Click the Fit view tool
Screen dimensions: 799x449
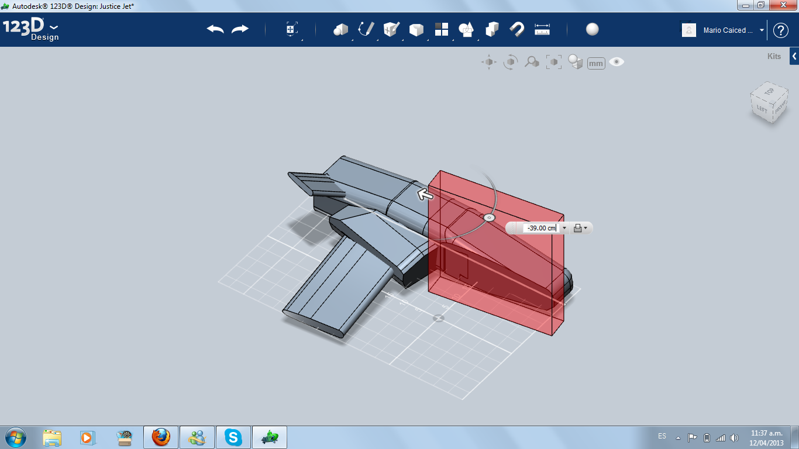(x=553, y=62)
